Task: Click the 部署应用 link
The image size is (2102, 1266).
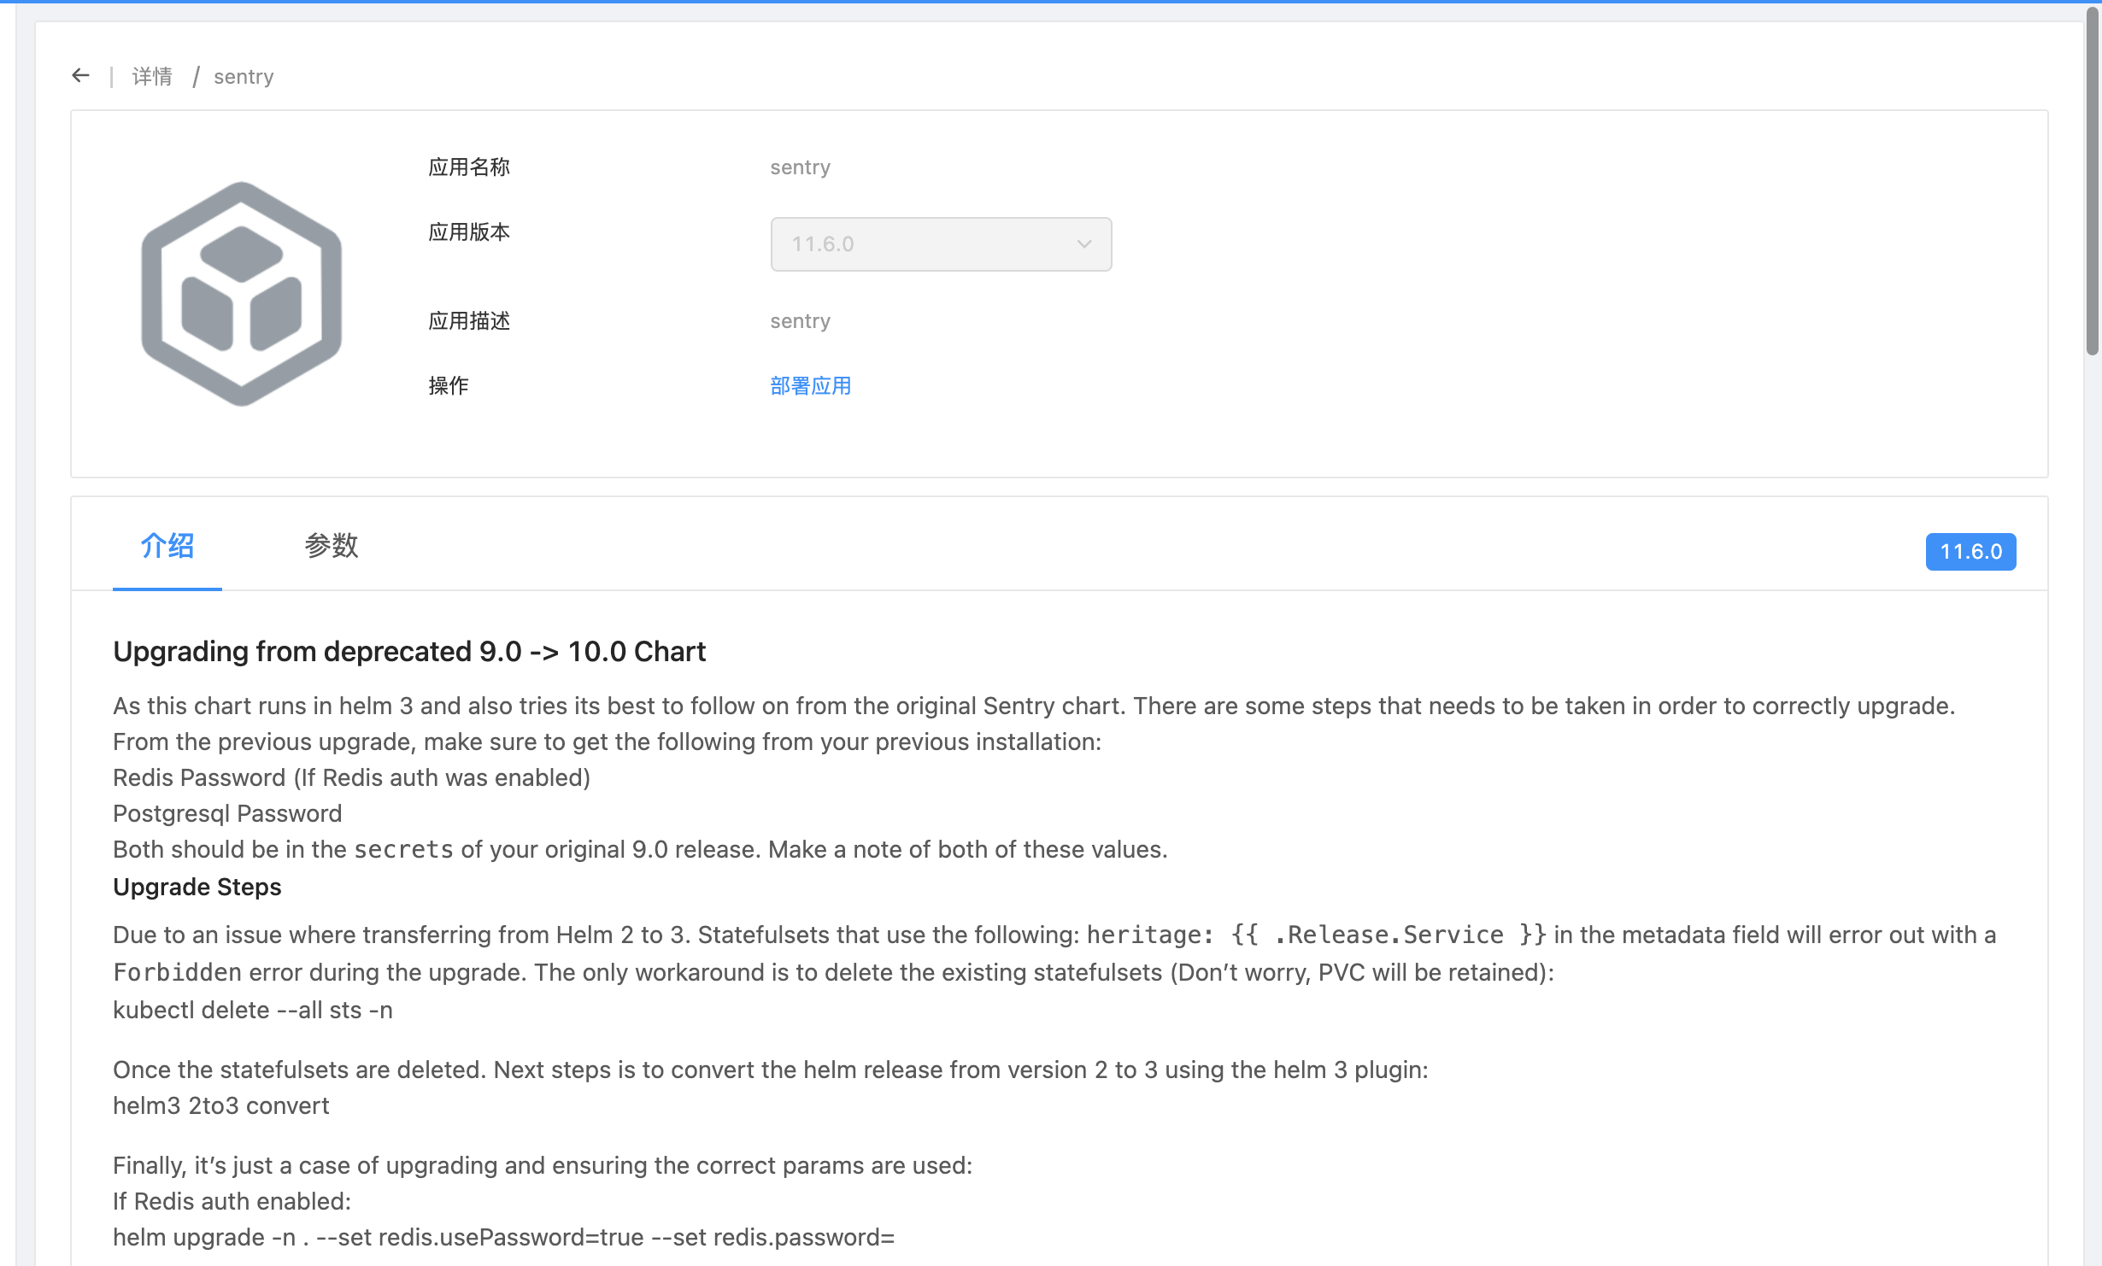Action: [x=810, y=386]
